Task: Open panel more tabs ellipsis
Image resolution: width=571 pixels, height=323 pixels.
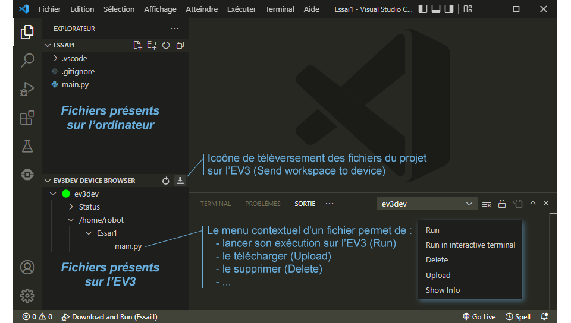Action: point(330,204)
